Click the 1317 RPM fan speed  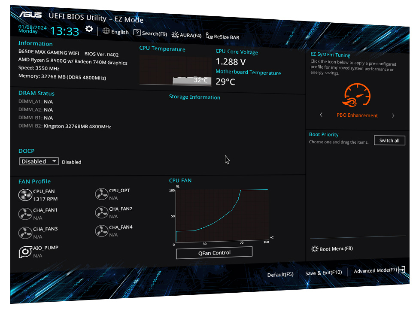45,199
